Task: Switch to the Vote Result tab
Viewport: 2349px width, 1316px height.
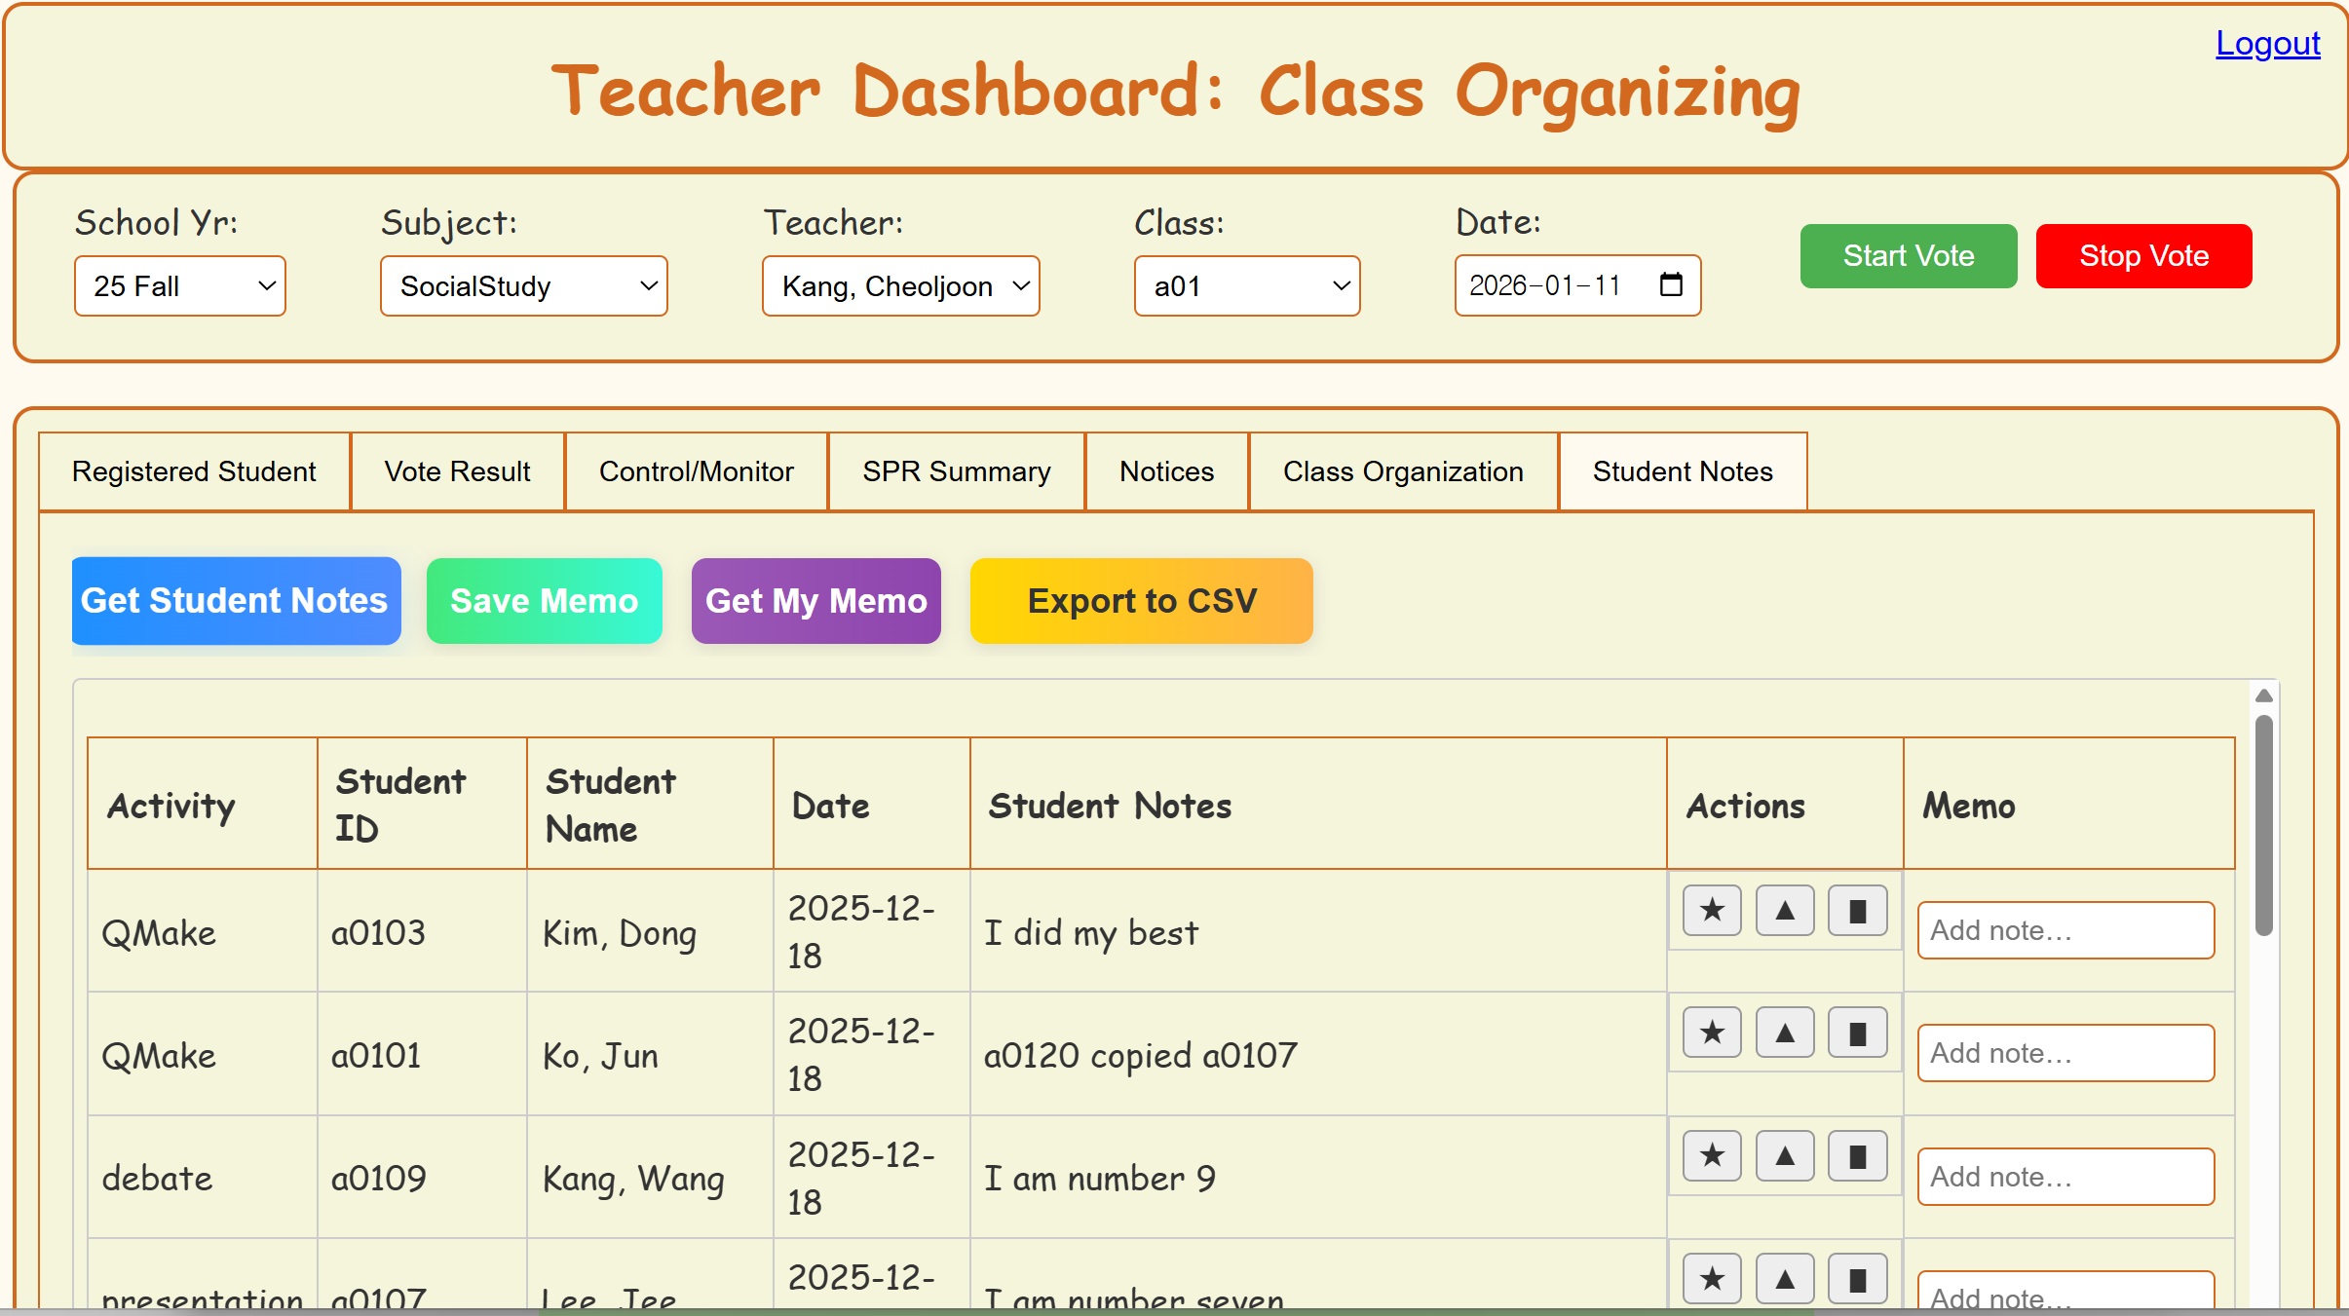Action: pyautogui.click(x=457, y=471)
